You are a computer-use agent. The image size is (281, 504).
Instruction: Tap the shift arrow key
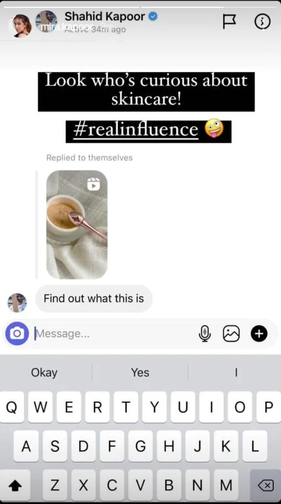click(x=15, y=486)
